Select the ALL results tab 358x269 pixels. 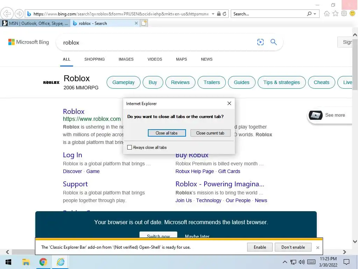[66, 59]
